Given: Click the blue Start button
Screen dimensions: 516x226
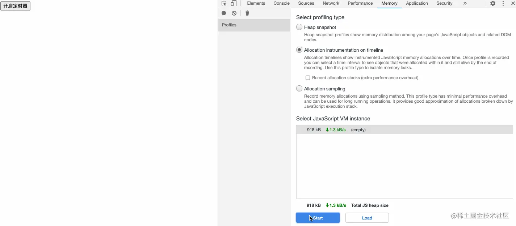Looking at the screenshot, I should pyautogui.click(x=318, y=218).
